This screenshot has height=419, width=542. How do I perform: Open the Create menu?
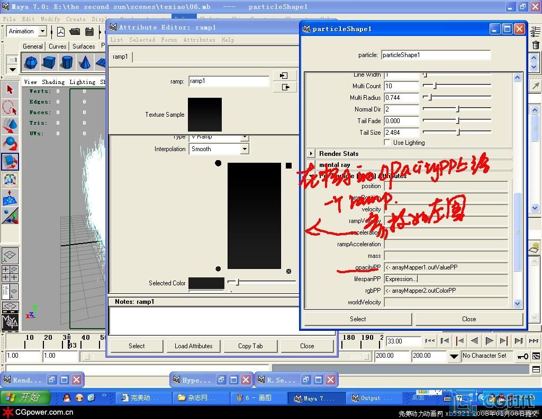pos(76,19)
